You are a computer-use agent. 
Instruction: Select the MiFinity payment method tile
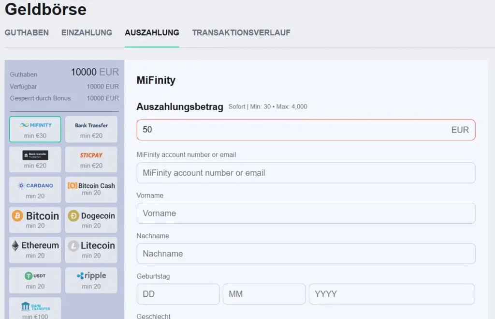click(x=35, y=129)
